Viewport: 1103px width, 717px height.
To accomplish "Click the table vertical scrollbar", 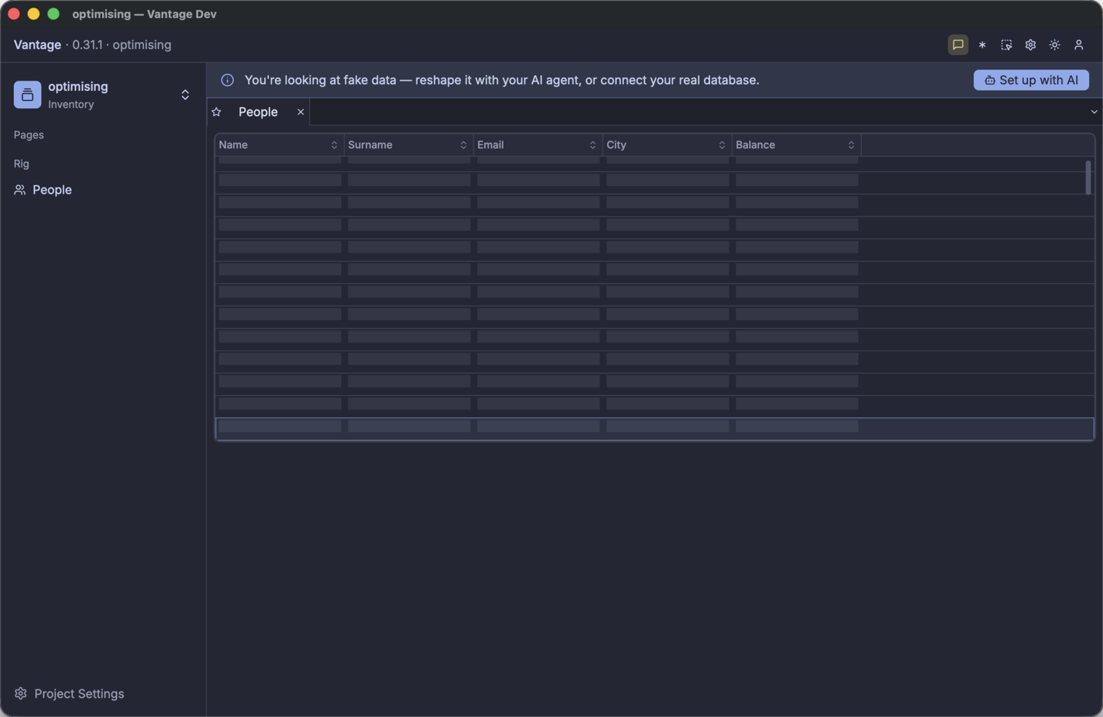I will coord(1088,178).
